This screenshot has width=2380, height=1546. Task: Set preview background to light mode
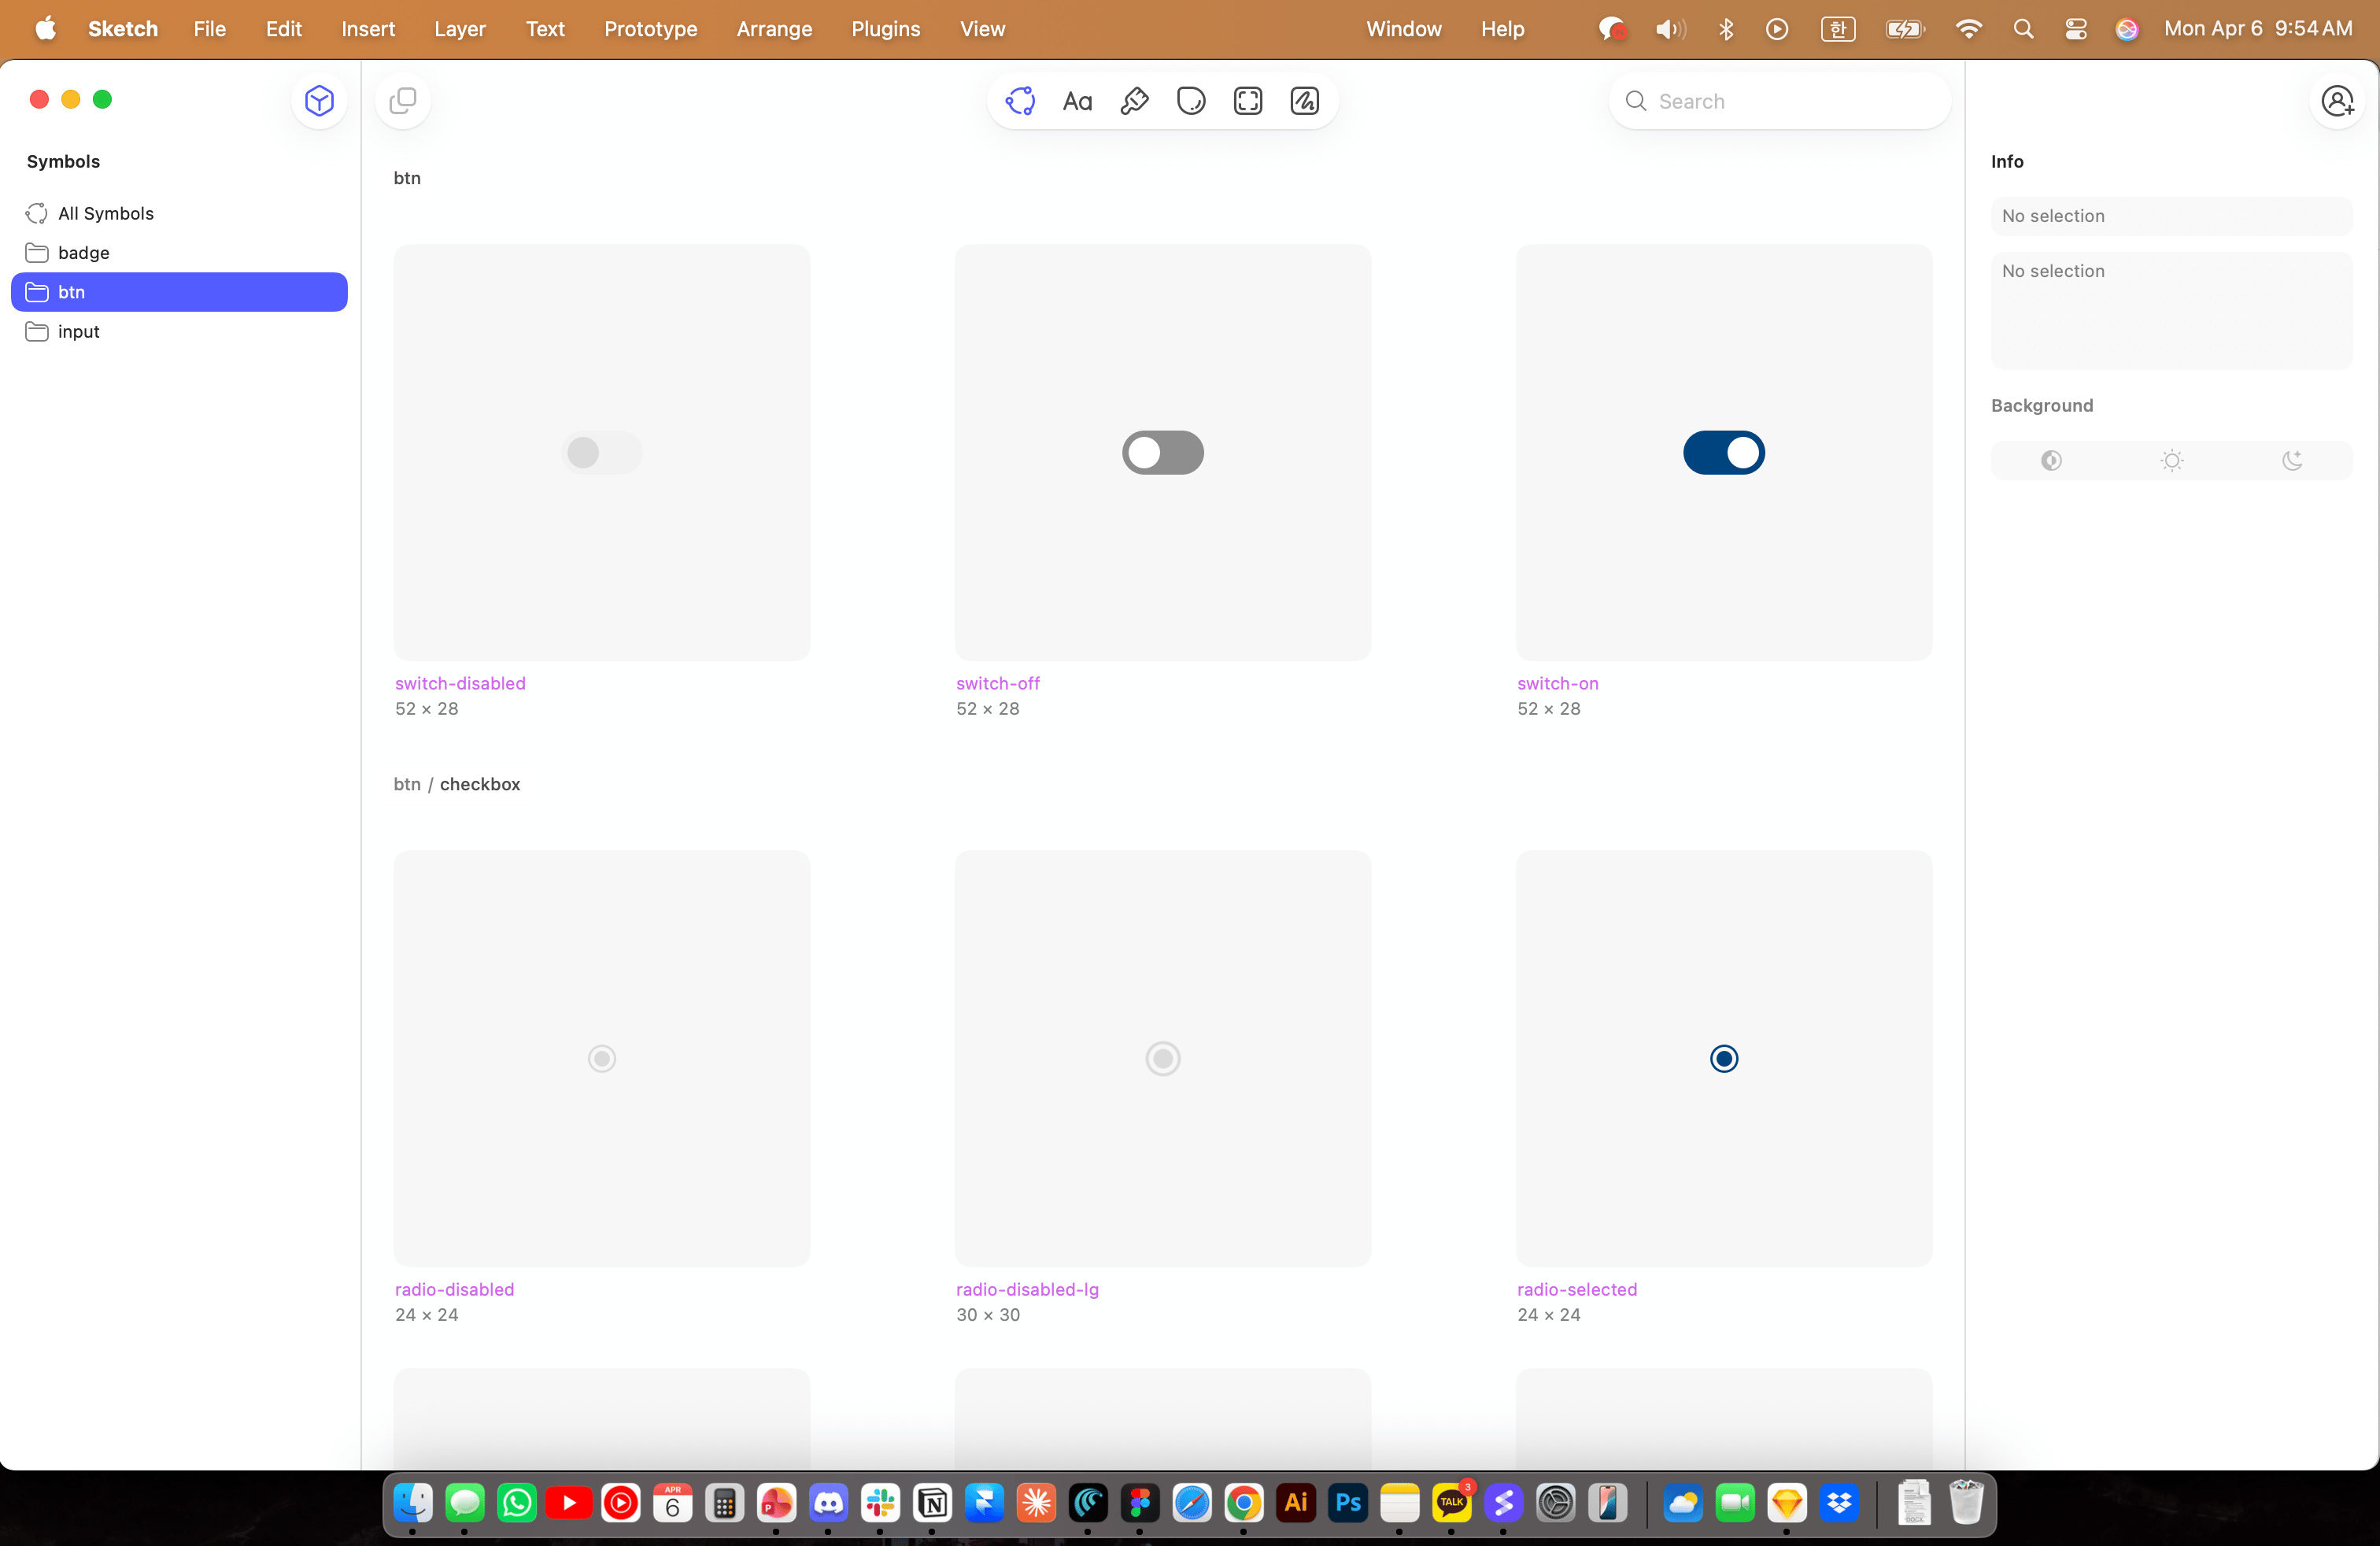click(x=2171, y=461)
